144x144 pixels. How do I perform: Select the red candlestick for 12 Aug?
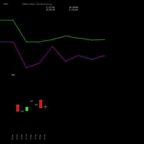click(x=18, y=108)
